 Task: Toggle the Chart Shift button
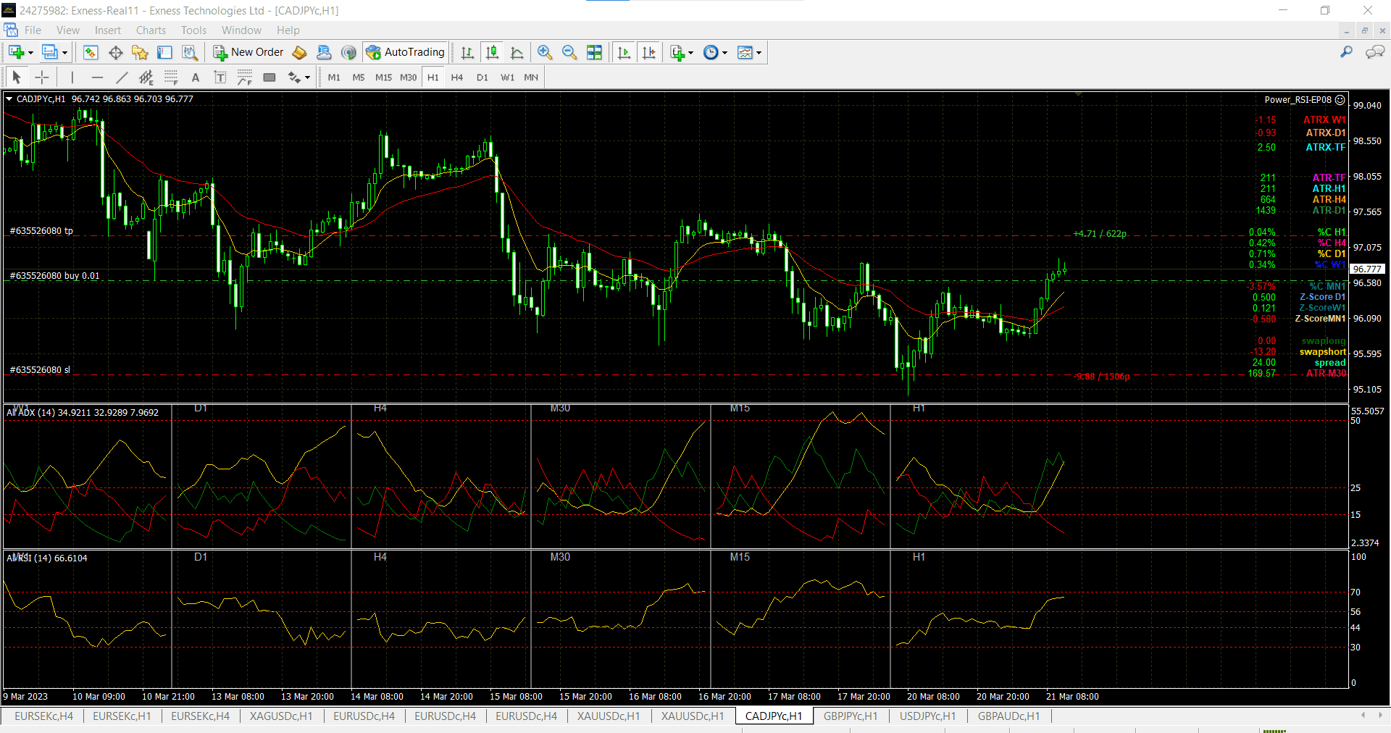[648, 52]
